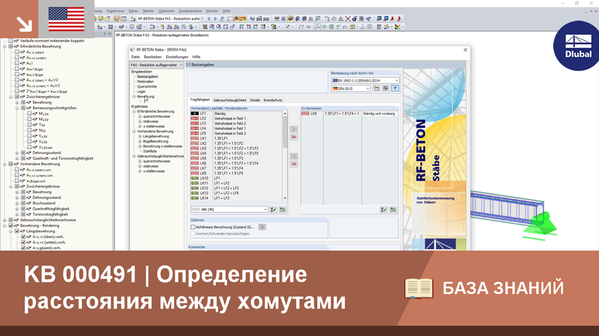Select 'Materialien' in the dialog tree
The width and height of the screenshot is (599, 336).
pos(146,82)
